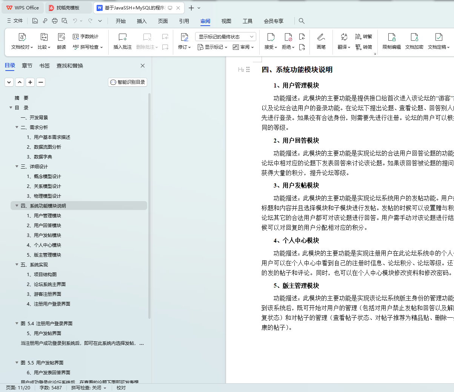Click 字数: 5487 in status bar

51,388
